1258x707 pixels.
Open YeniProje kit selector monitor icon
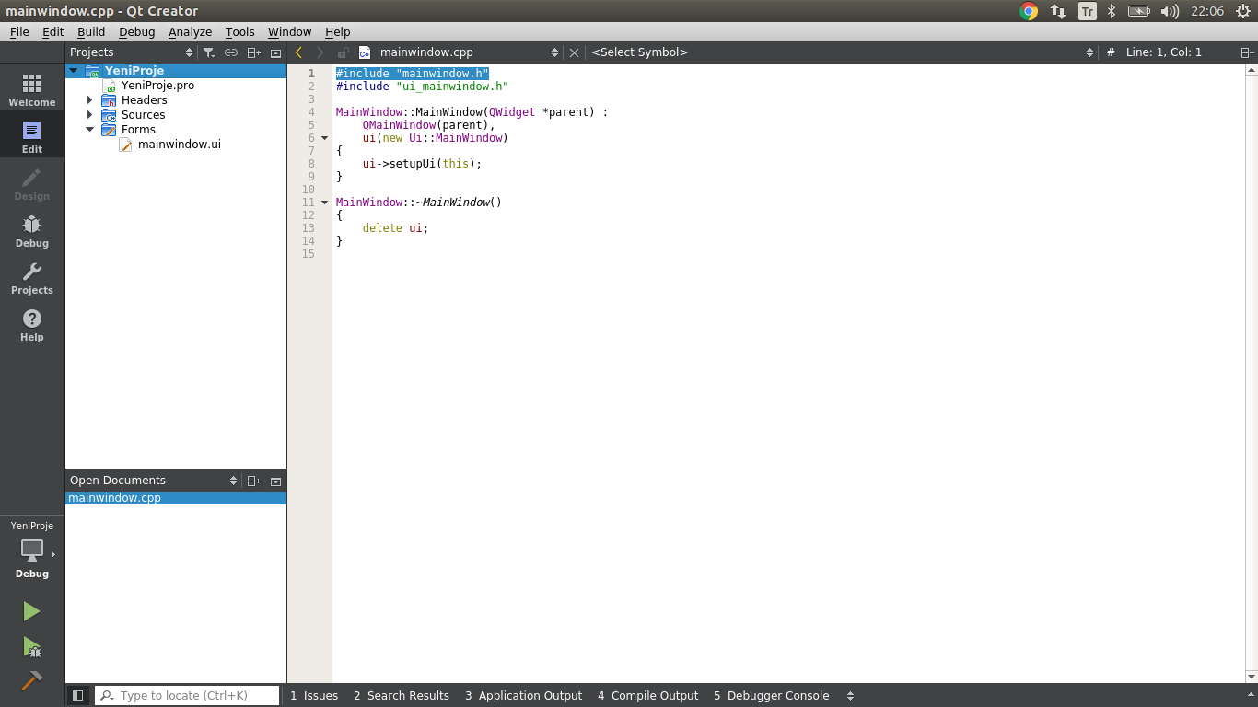tap(32, 551)
